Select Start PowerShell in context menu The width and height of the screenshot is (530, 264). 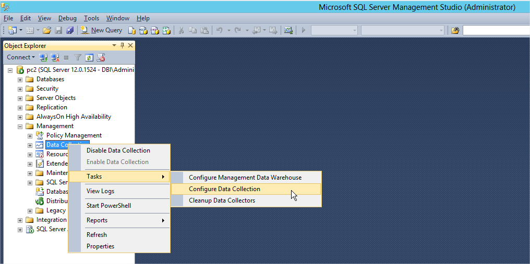pyautogui.click(x=119, y=206)
